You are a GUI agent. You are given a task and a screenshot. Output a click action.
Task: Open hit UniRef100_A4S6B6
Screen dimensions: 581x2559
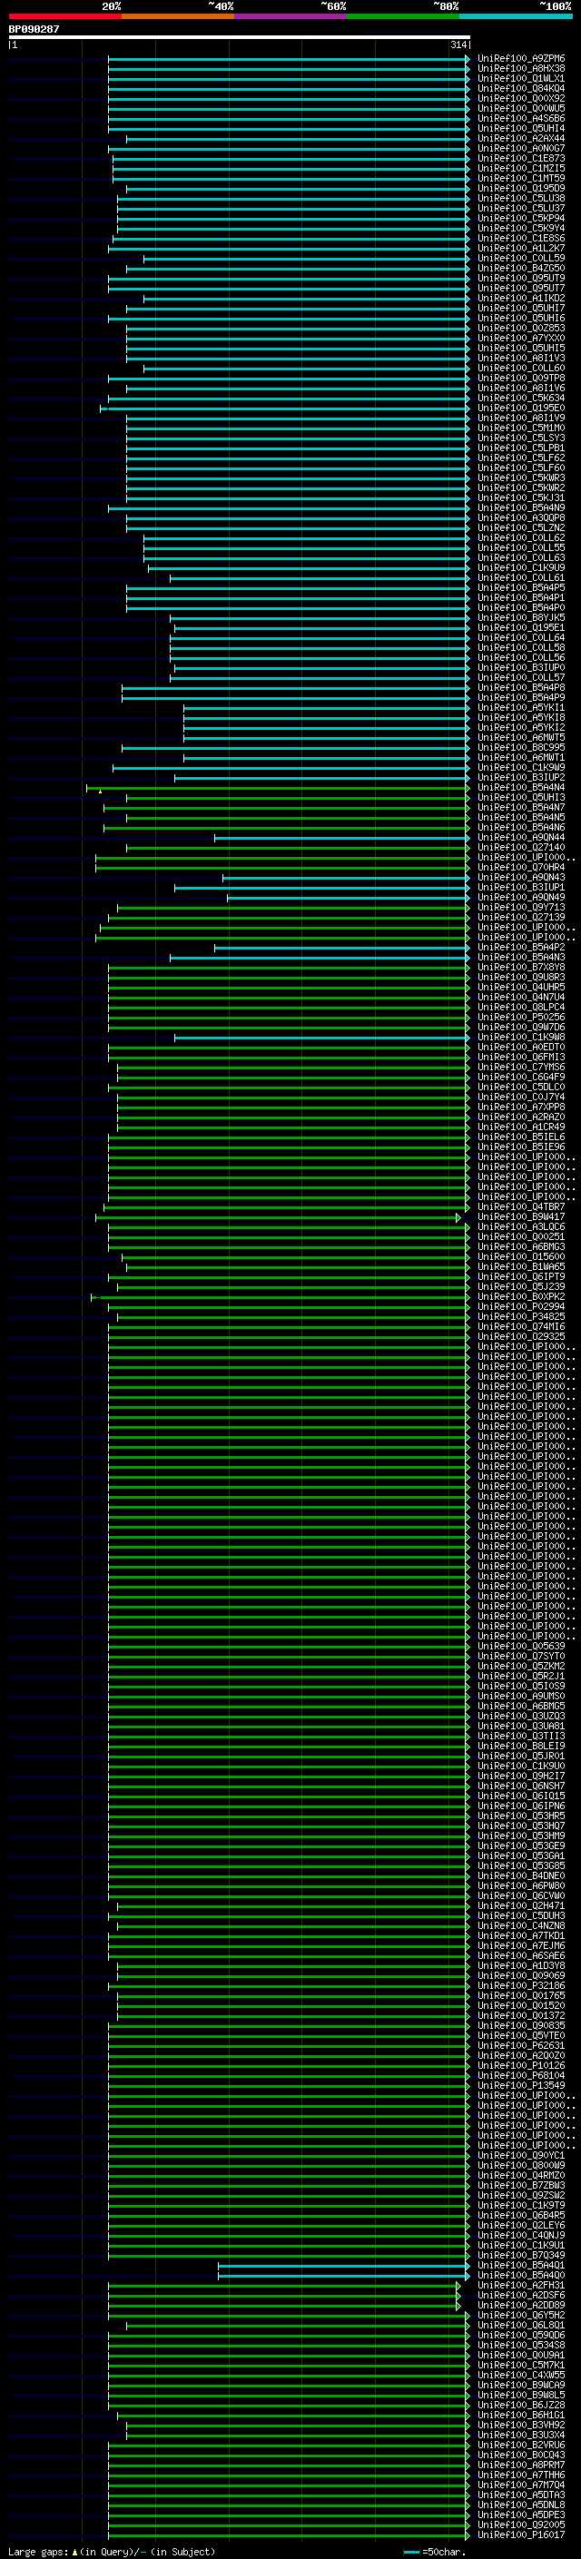[x=521, y=118]
